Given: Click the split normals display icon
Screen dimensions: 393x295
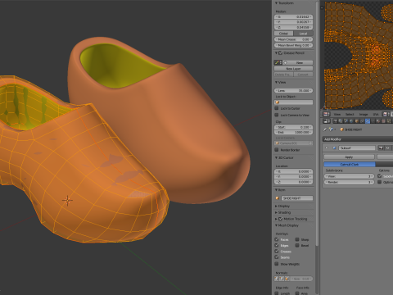Looking at the screenshot, I should coord(282,279).
